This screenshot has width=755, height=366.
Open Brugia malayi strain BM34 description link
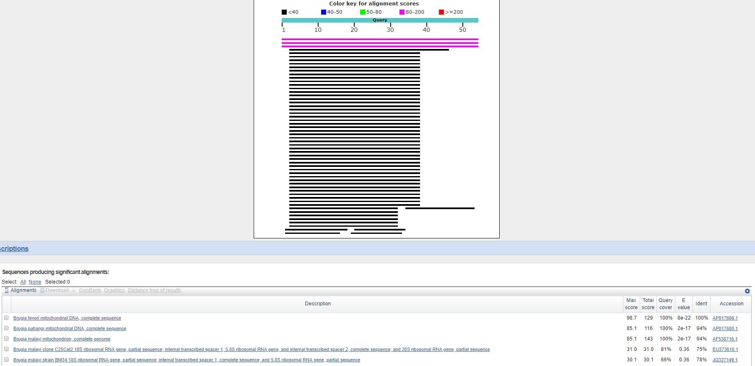pos(187,360)
